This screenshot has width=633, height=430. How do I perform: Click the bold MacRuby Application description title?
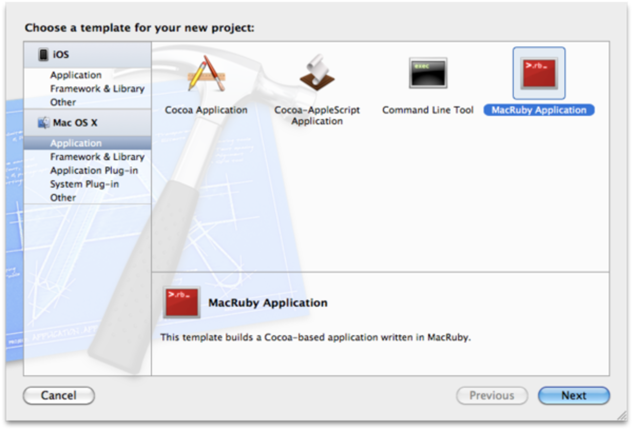click(x=268, y=303)
